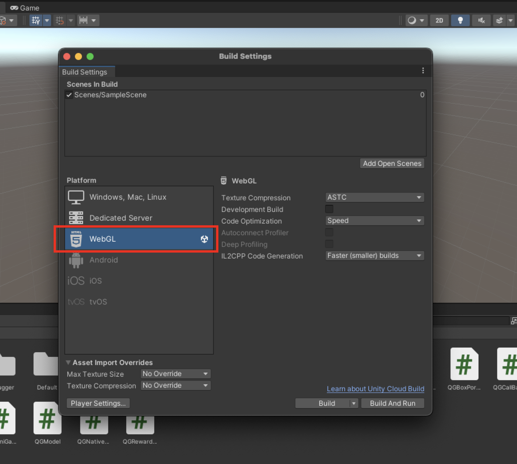Open the grid snapping dropdown arrow

(71, 20)
